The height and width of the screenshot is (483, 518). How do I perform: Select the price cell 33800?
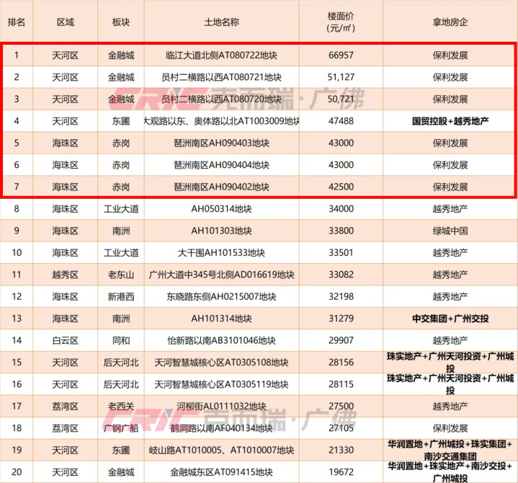tap(341, 231)
